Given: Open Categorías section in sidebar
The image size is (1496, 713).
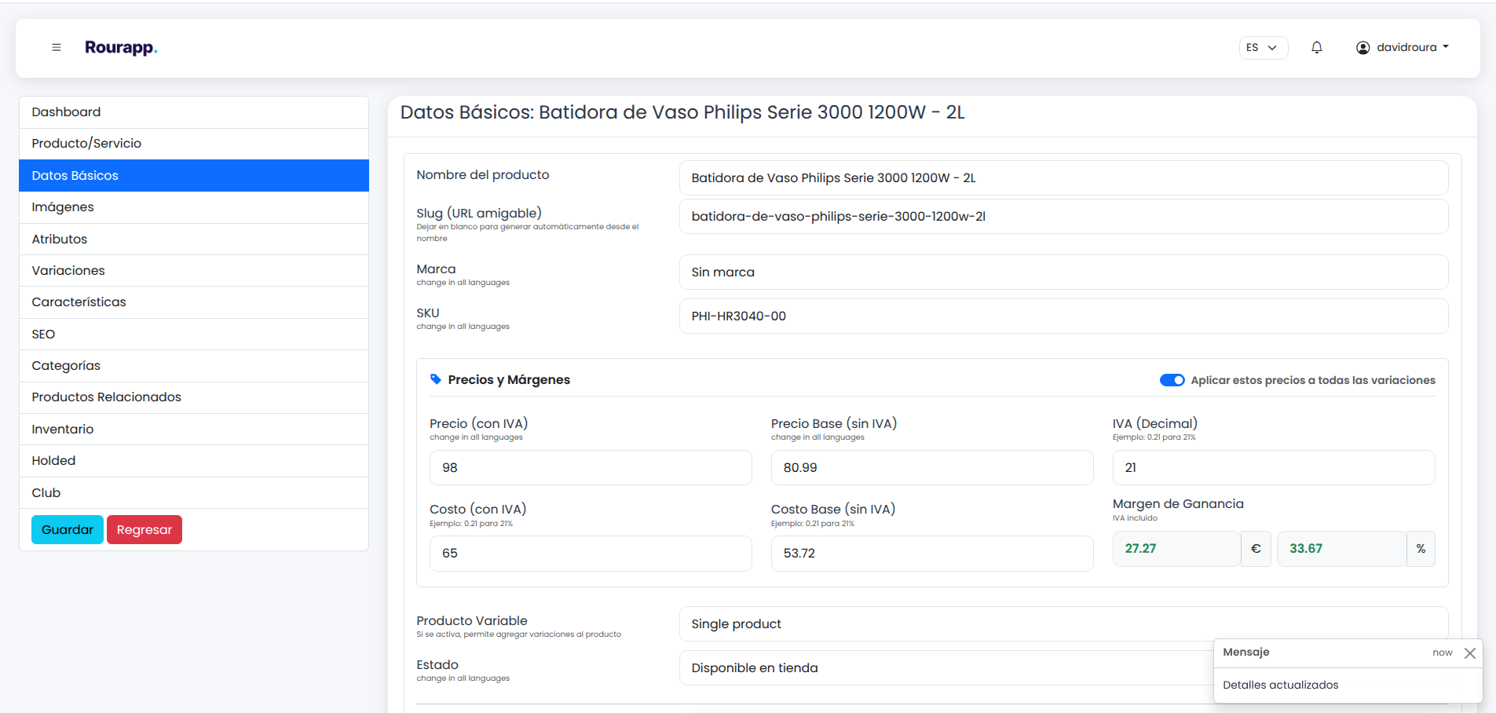Looking at the screenshot, I should 194,366.
